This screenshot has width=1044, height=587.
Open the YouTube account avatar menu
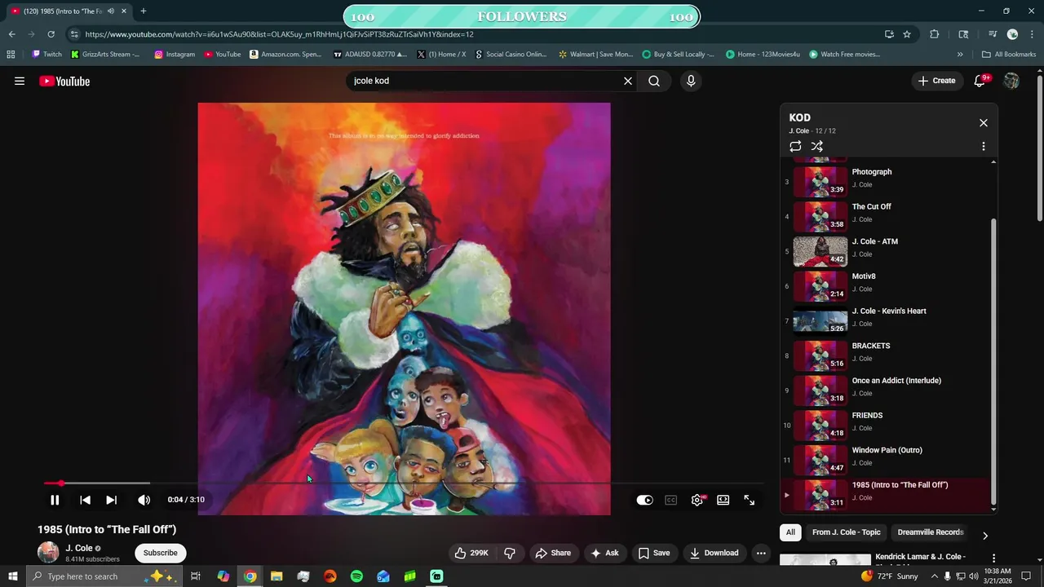click(x=1011, y=81)
